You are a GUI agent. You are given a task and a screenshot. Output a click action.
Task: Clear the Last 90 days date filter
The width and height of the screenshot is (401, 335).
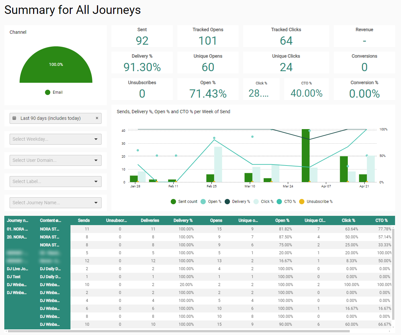pyautogui.click(x=97, y=118)
